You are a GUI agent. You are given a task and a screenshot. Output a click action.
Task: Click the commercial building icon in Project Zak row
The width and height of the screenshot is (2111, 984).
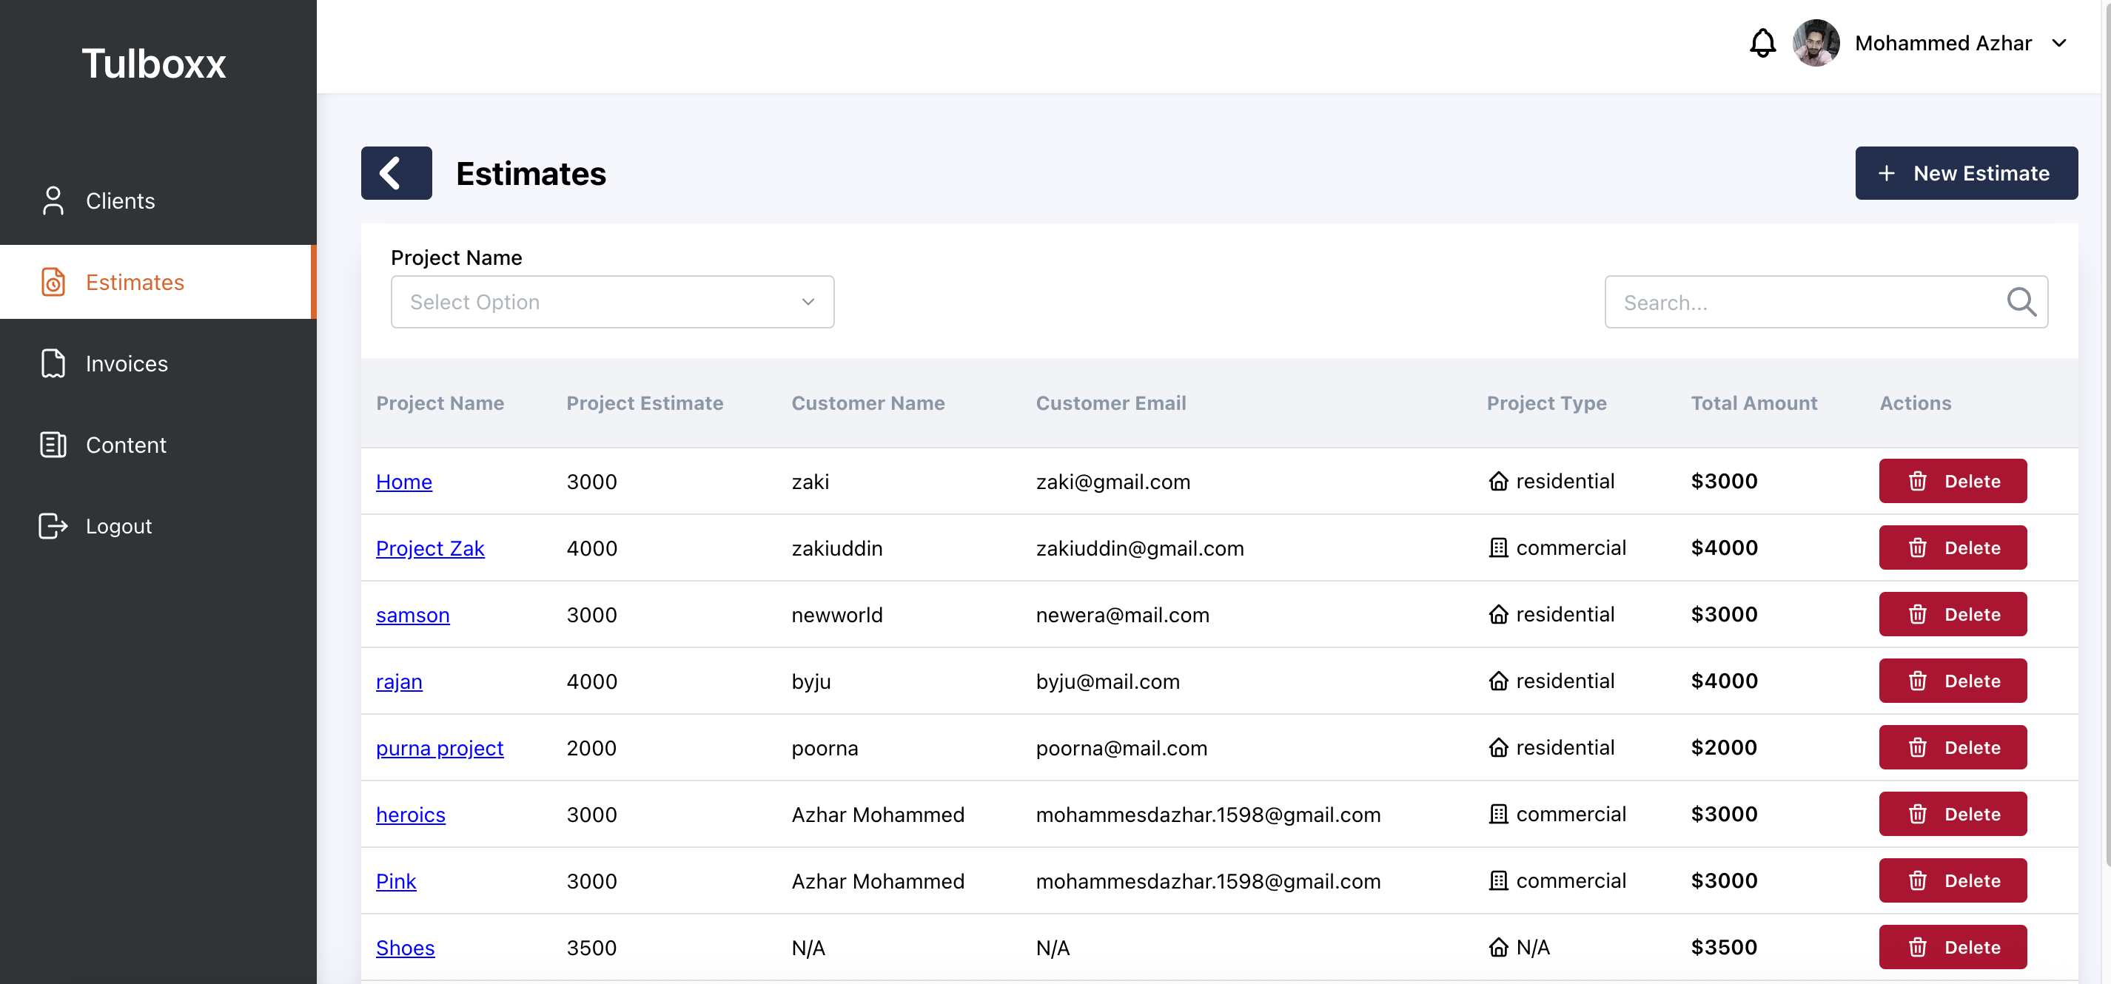pyautogui.click(x=1498, y=547)
